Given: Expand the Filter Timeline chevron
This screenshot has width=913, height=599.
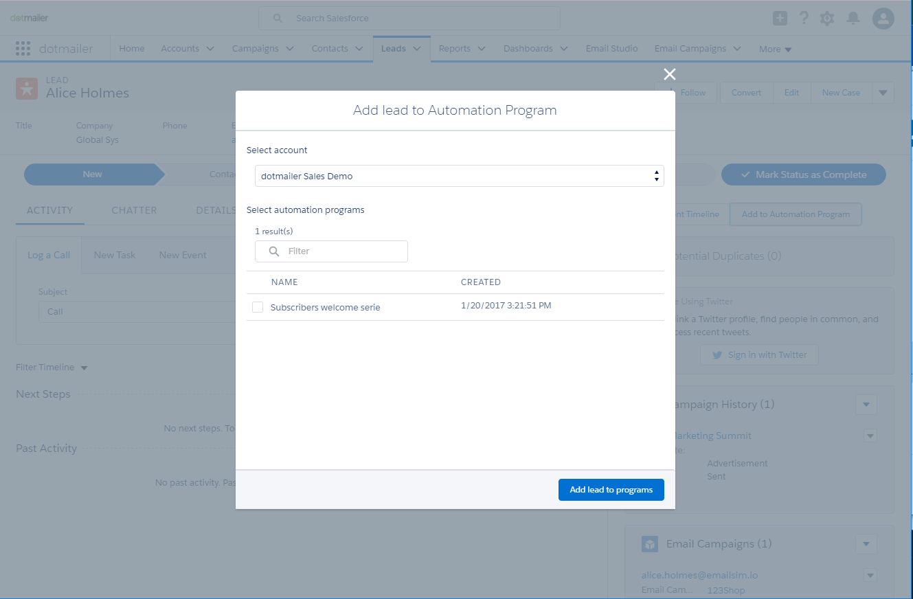Looking at the screenshot, I should [84, 367].
